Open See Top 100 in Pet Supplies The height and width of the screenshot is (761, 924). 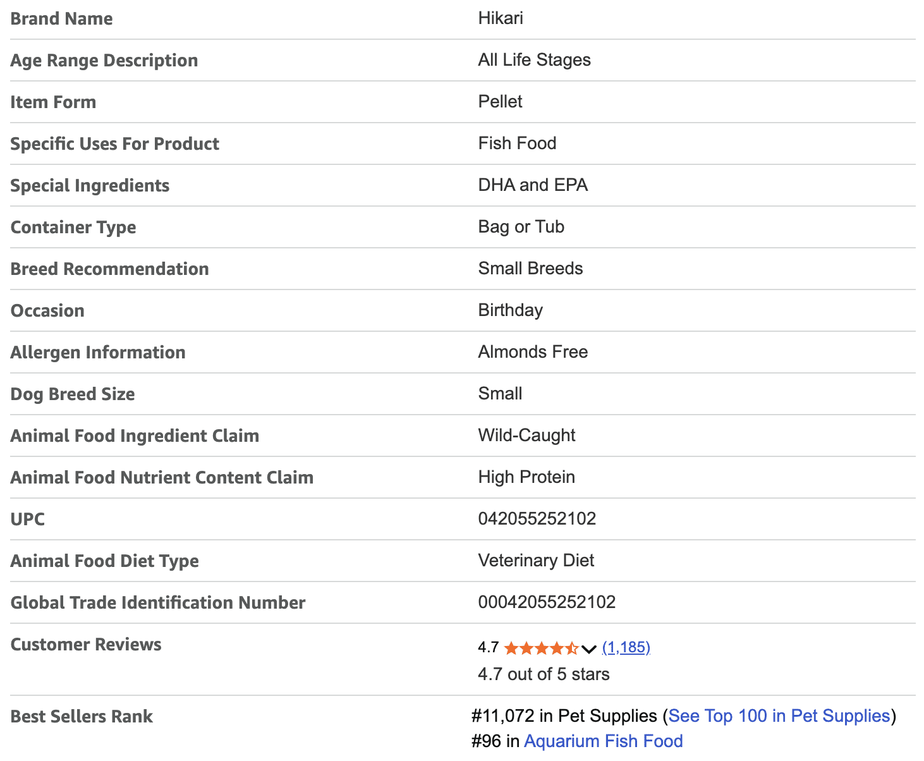[779, 716]
